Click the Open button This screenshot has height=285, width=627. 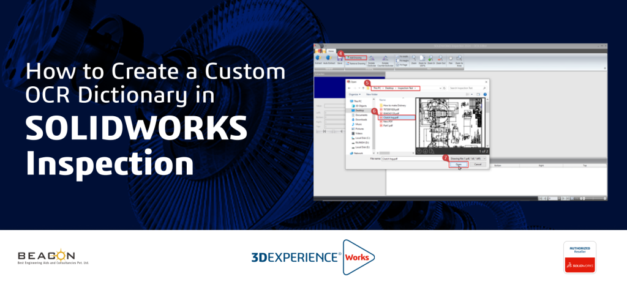pyautogui.click(x=458, y=165)
